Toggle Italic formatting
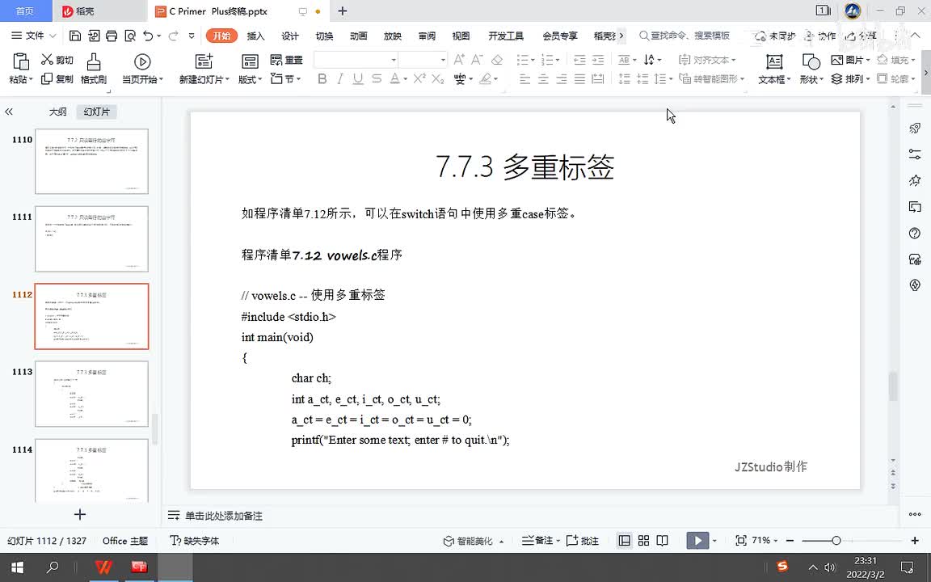 tap(339, 78)
